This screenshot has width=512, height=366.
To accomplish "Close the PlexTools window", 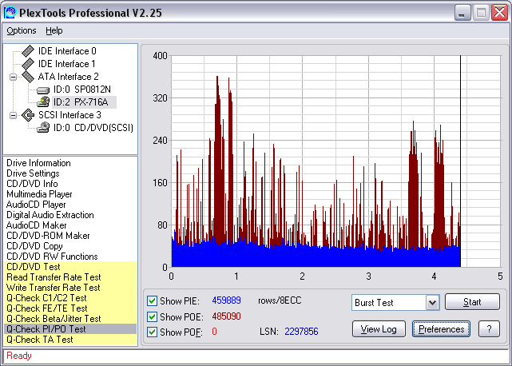I will pos(499,13).
